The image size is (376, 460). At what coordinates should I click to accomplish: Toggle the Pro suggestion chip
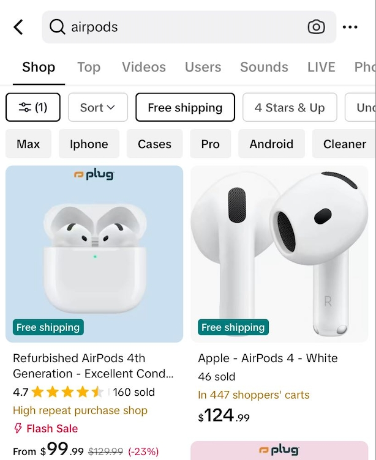click(210, 144)
